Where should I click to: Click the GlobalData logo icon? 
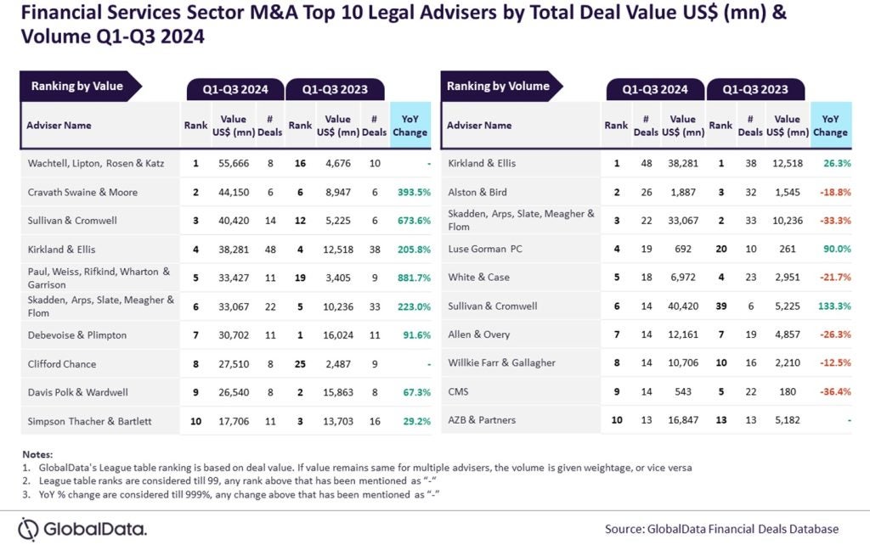coord(31,526)
